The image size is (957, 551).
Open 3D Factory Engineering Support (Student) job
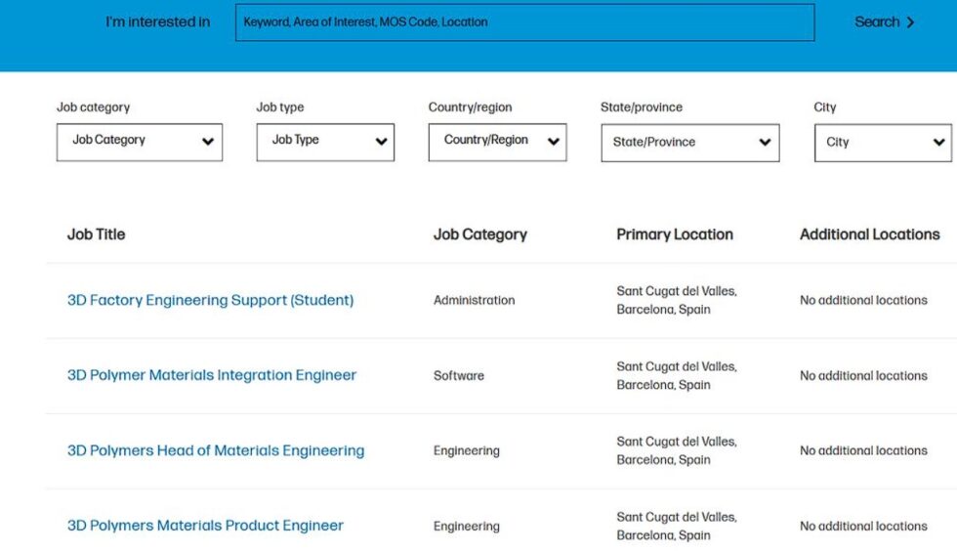click(x=210, y=300)
